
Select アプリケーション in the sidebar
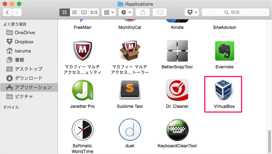pyautogui.click(x=29, y=87)
